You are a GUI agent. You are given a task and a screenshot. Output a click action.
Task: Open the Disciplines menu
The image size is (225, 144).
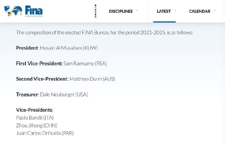pyautogui.click(x=121, y=11)
